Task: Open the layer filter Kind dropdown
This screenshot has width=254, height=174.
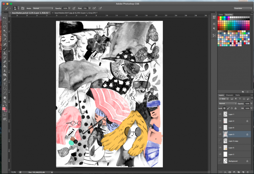Action: pos(224,99)
